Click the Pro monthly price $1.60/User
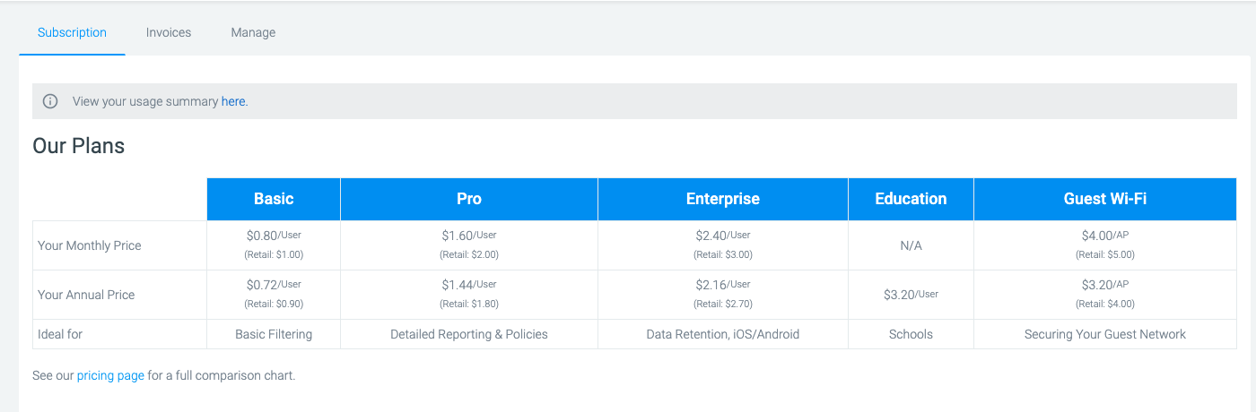 tap(469, 236)
